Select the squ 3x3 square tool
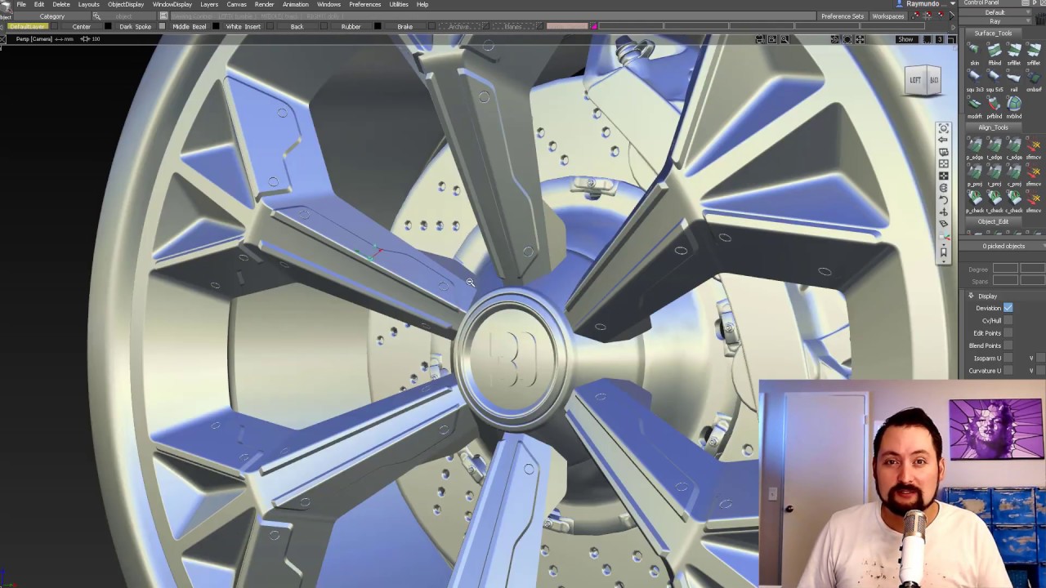The height and width of the screenshot is (588, 1046). coord(974,79)
